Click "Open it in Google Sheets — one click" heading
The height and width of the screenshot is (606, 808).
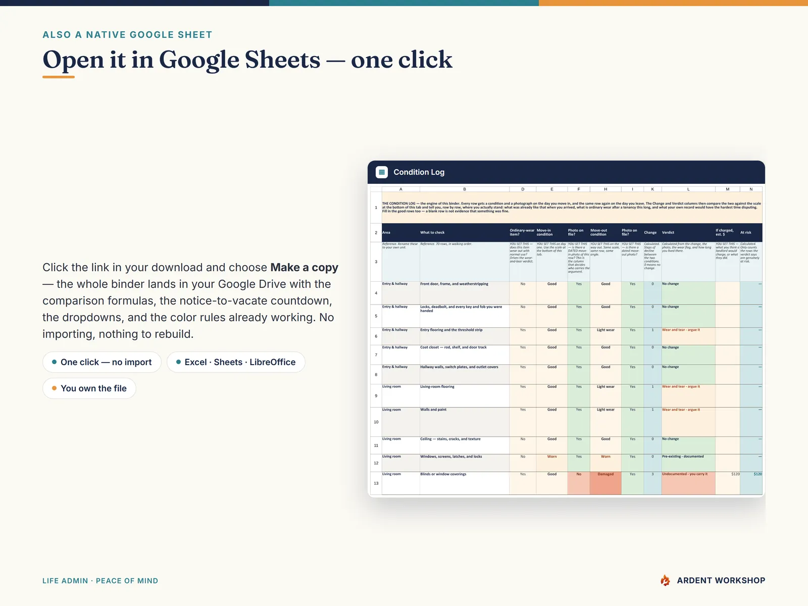pos(247,60)
